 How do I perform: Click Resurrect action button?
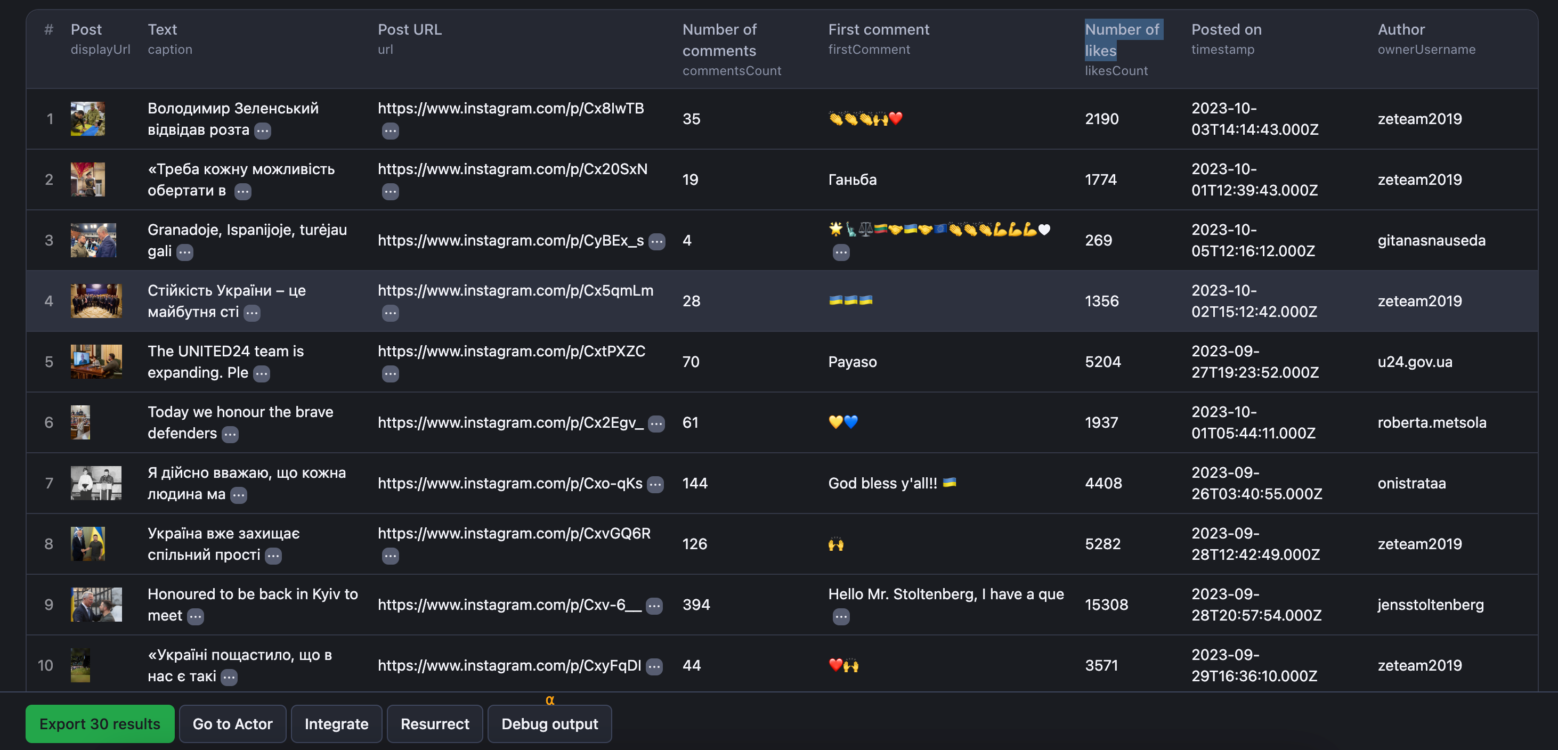(x=434, y=723)
